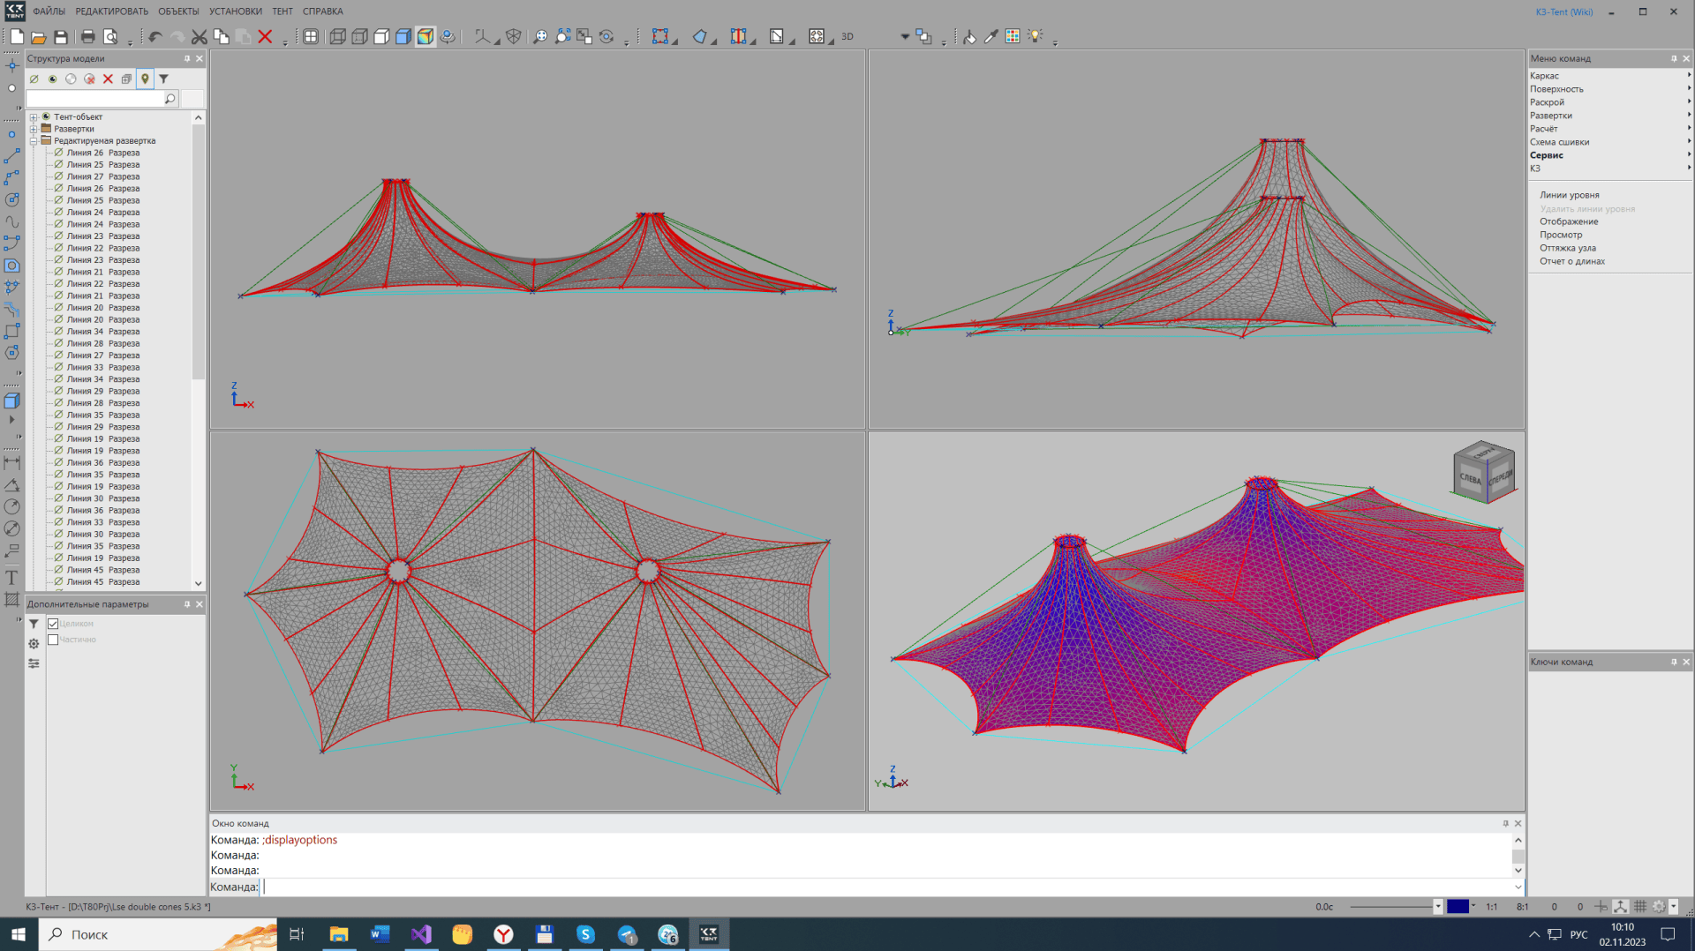The height and width of the screenshot is (951, 1695).
Task: Open the Раскрой command submenu
Action: coord(1547,102)
